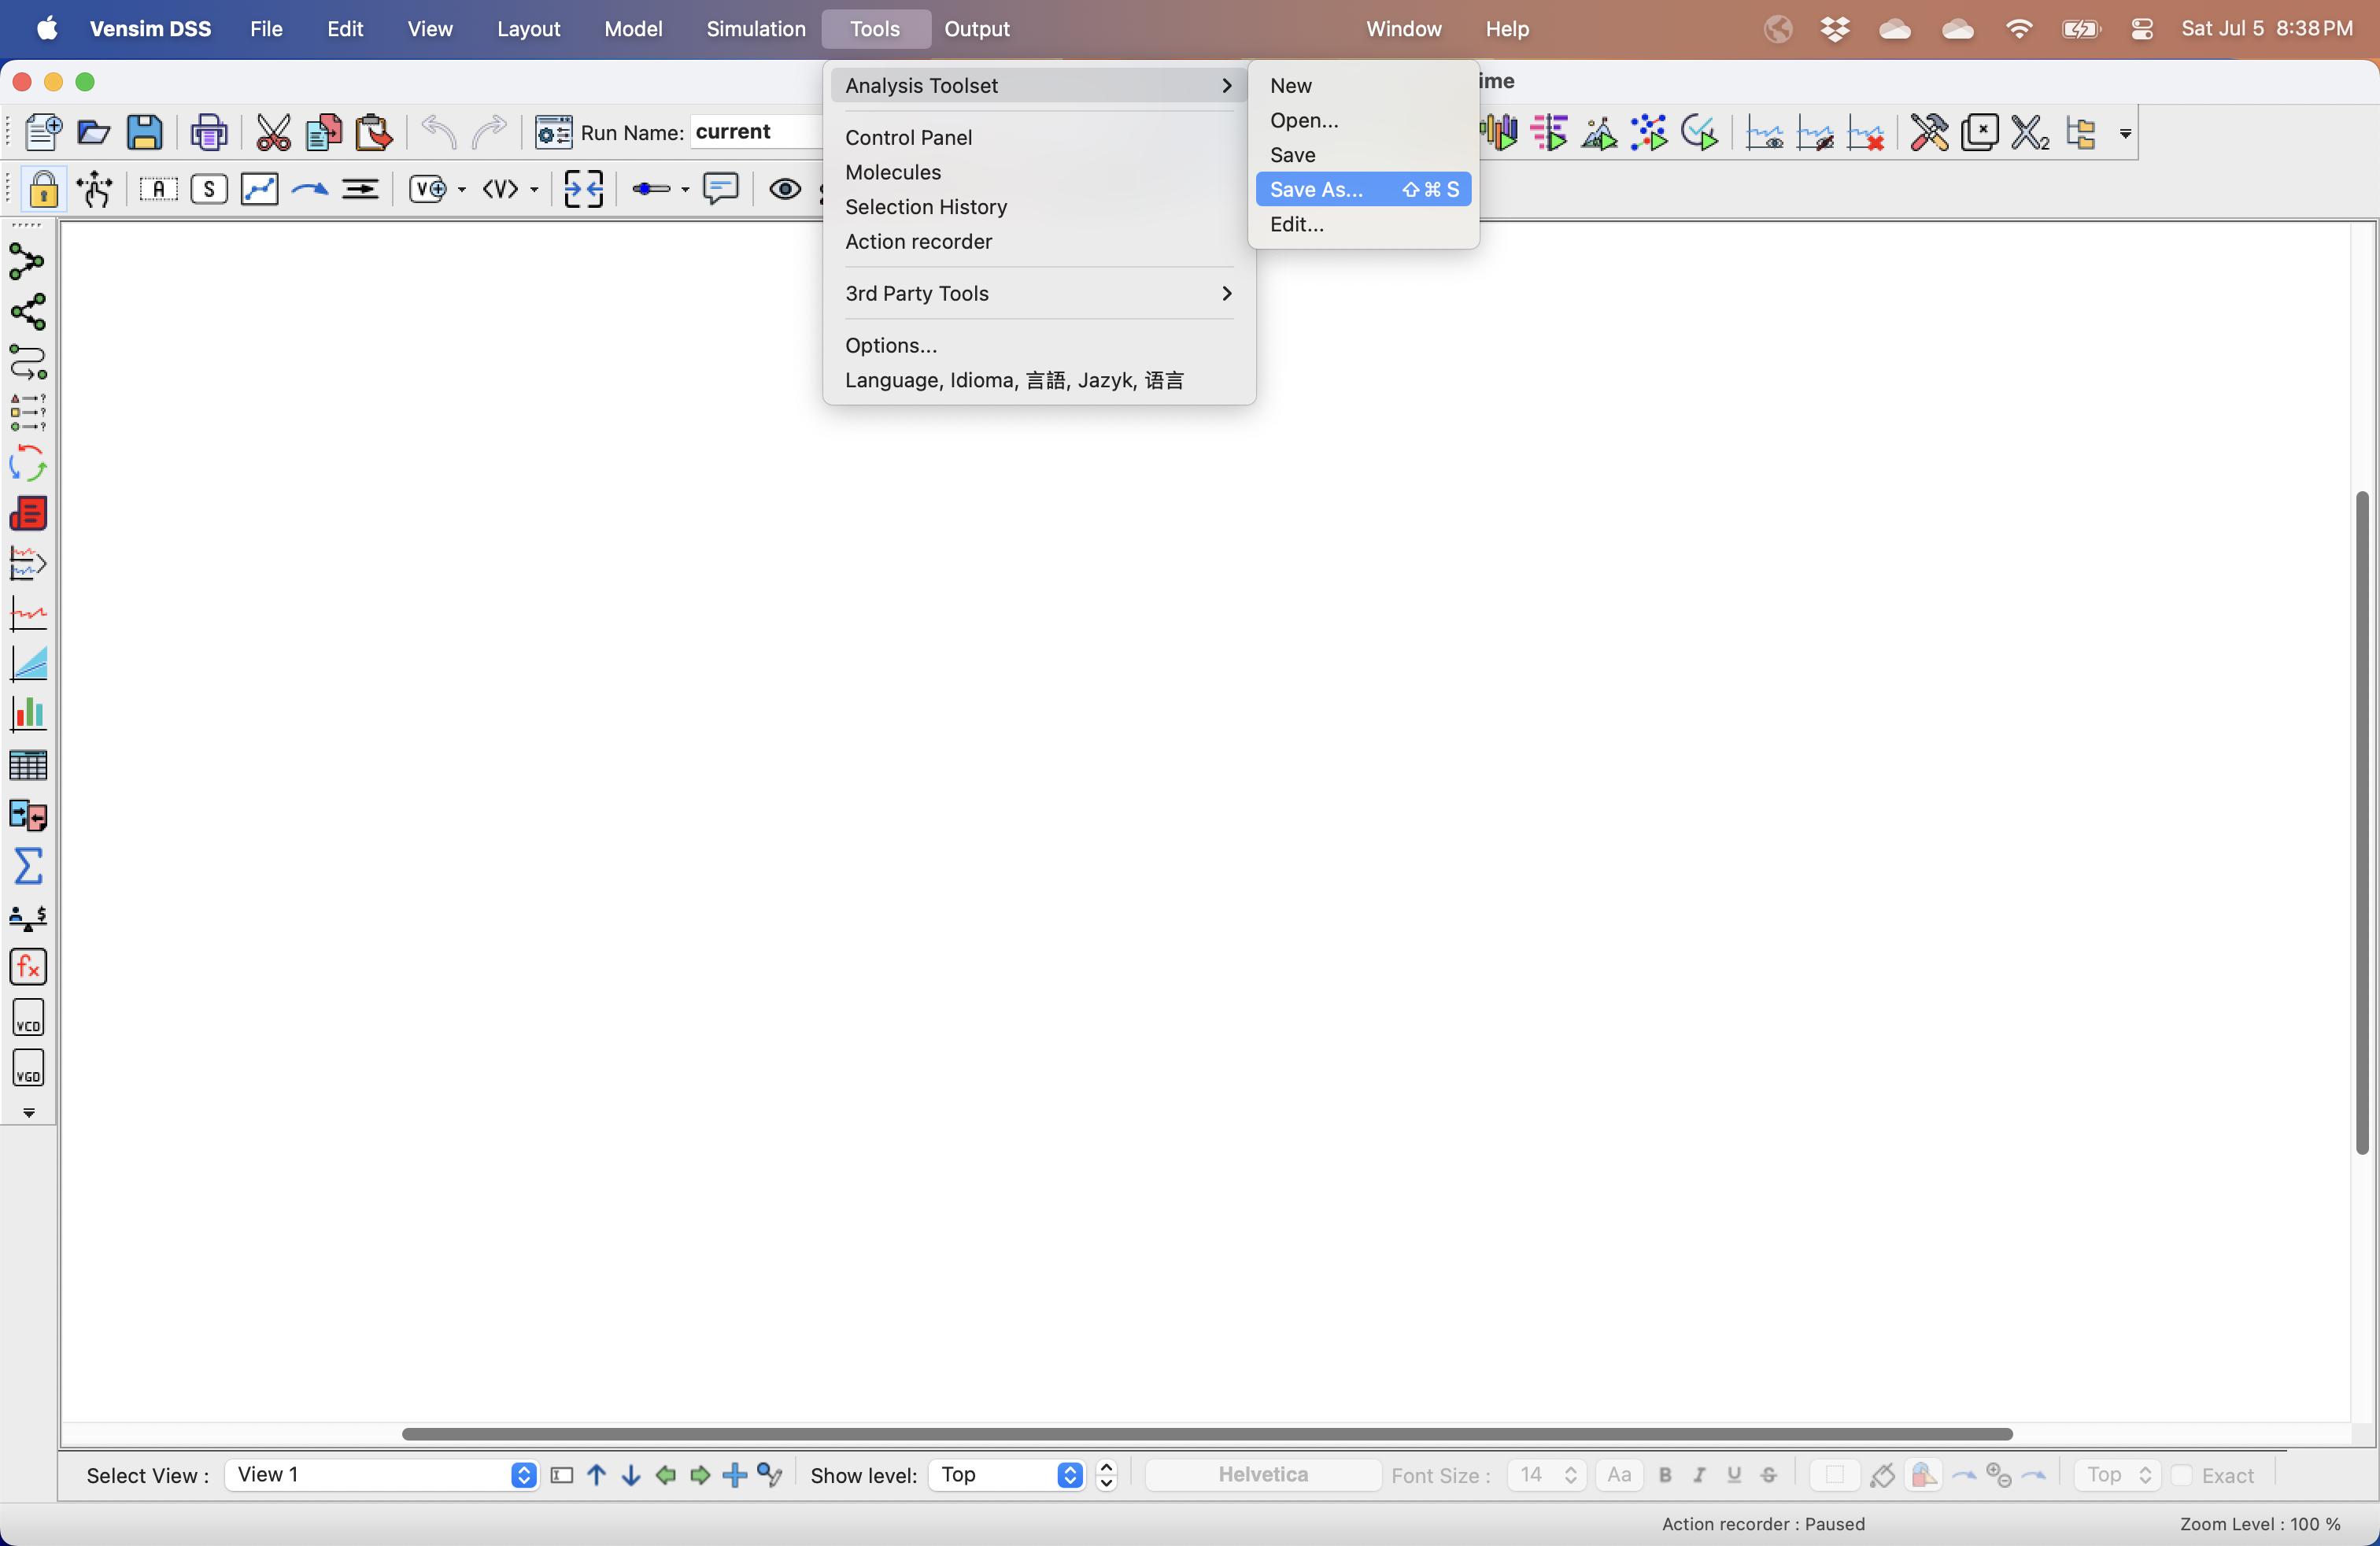Open the Table analysis tool
The image size is (2380, 1546).
click(27, 765)
